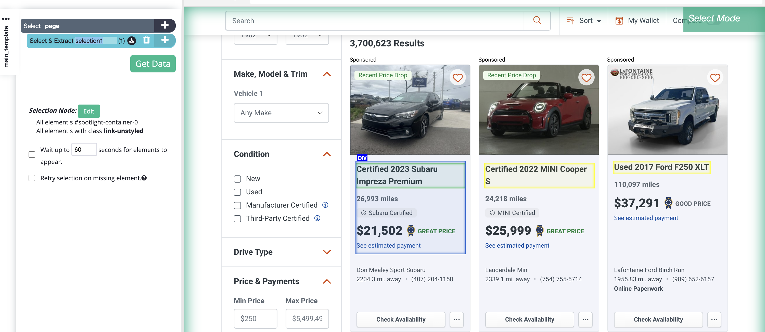The height and width of the screenshot is (332, 765).
Task: Check Availability for the Subaru Impreza
Action: (x=401, y=320)
